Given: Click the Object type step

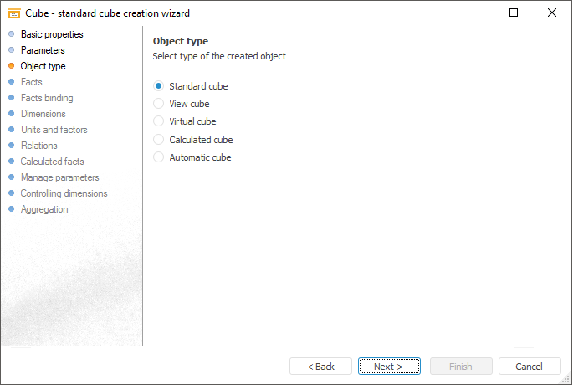Looking at the screenshot, I should pyautogui.click(x=43, y=66).
